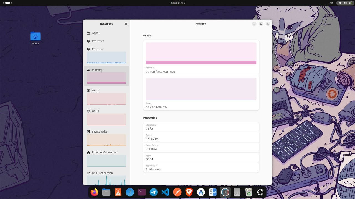Open the Files manager dock icon
This screenshot has height=199, width=355.
click(106, 192)
